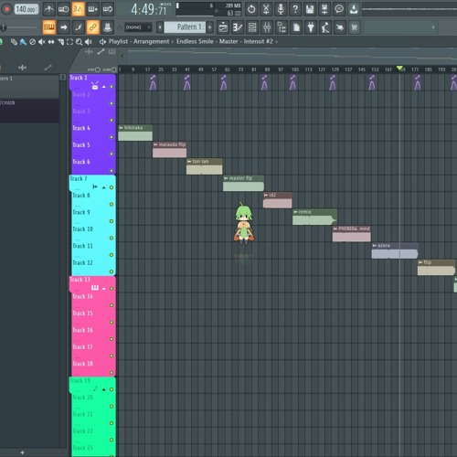Mute Track 4 using its green dot
Image resolution: width=457 pixels, height=457 pixels.
tap(112, 137)
